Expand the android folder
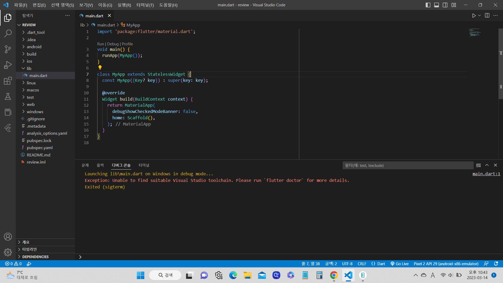Image resolution: width=503 pixels, height=283 pixels. pos(45,47)
